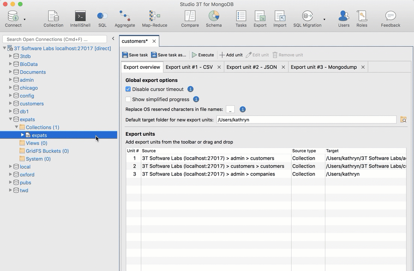This screenshot has height=271, width=414.
Task: Switch to Export unit #2 - JSON tab
Action: (x=251, y=67)
